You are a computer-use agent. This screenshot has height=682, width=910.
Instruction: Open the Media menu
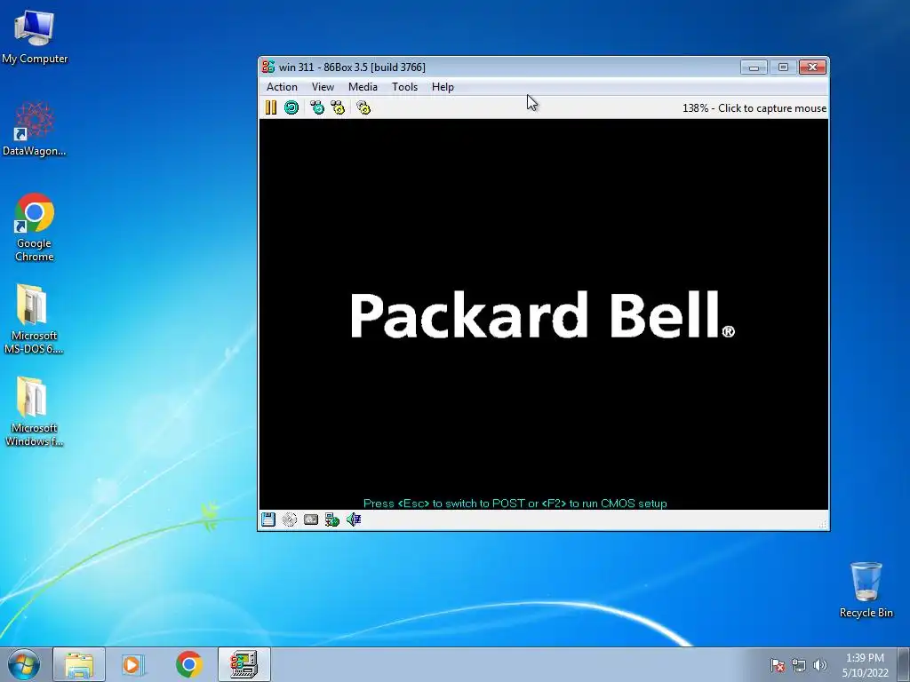point(363,87)
